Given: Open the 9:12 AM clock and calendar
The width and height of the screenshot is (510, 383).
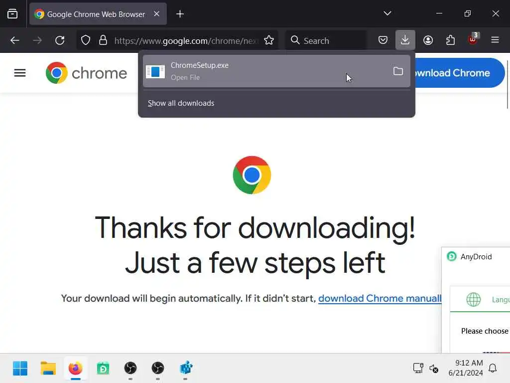Looking at the screenshot, I should coord(466,368).
